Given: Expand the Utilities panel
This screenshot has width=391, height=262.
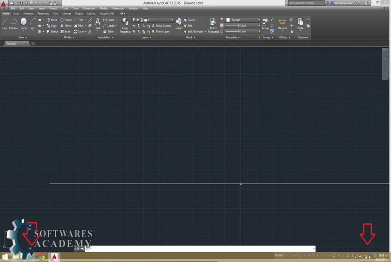Looking at the screenshot, I should click(285, 38).
